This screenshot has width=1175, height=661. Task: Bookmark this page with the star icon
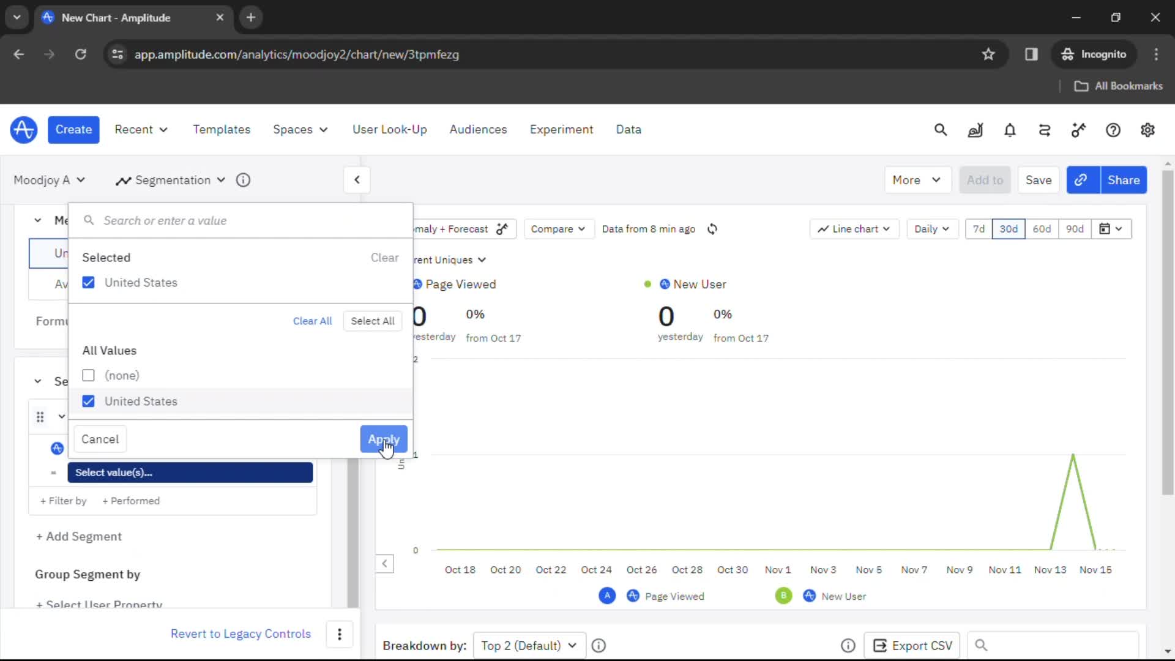click(988, 54)
